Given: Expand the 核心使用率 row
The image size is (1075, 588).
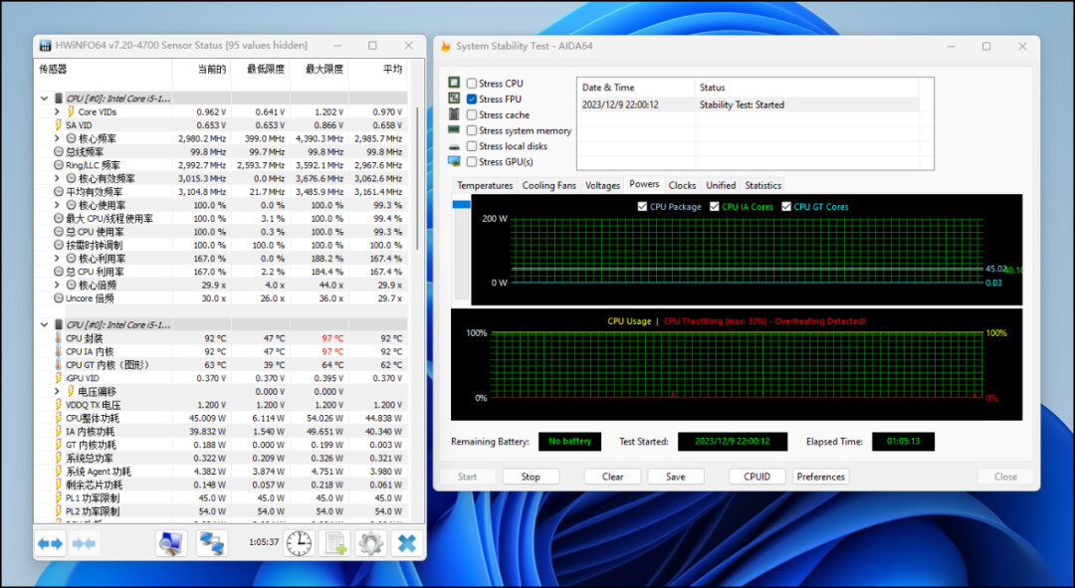Looking at the screenshot, I should tap(57, 205).
